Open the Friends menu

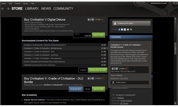tap(18, 4)
